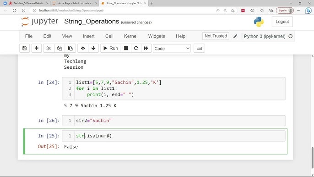This screenshot has height=177, width=314.
Task: Expand the Code cell type dropdown
Action: coord(172,48)
